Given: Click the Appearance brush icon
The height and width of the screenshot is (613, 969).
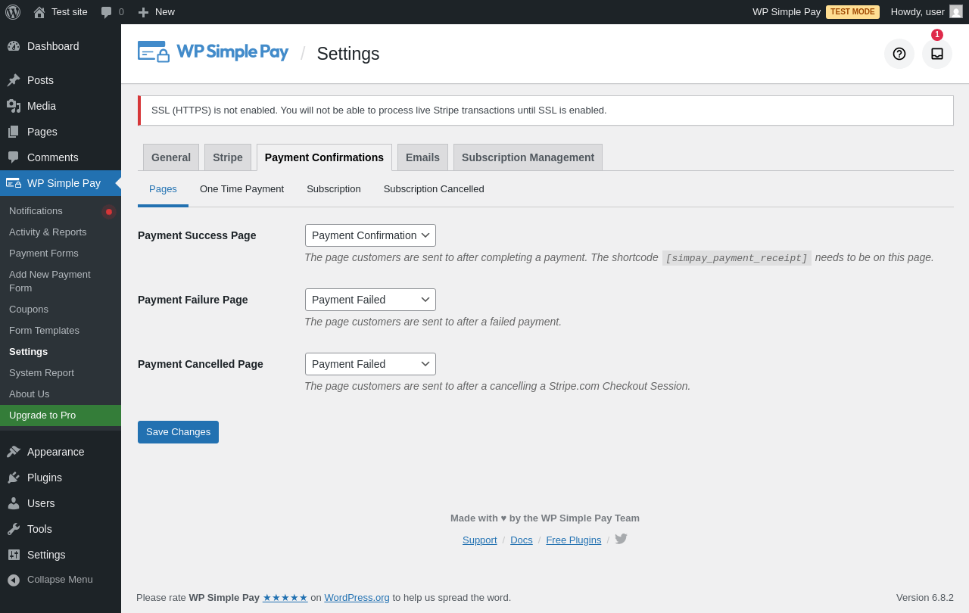Looking at the screenshot, I should click(x=14, y=452).
